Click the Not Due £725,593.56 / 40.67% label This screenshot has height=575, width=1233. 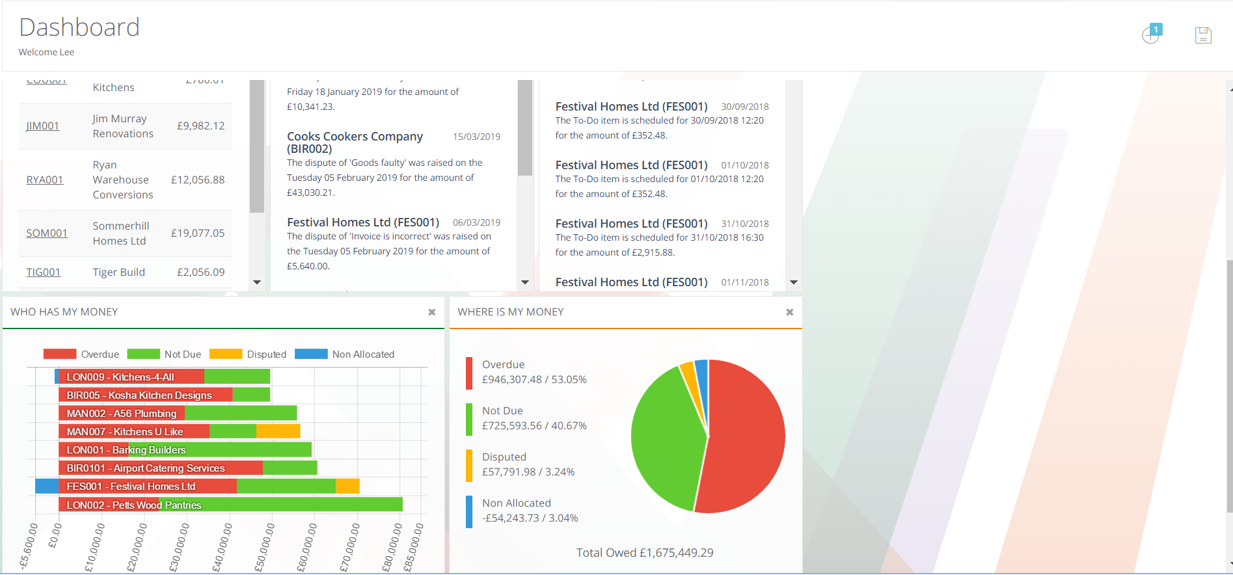tap(534, 418)
